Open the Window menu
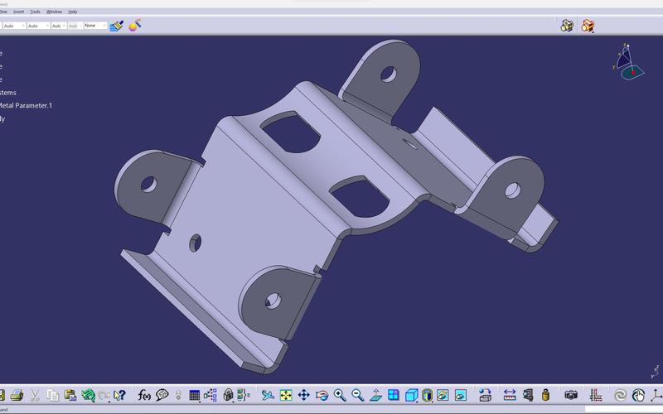 coord(54,12)
